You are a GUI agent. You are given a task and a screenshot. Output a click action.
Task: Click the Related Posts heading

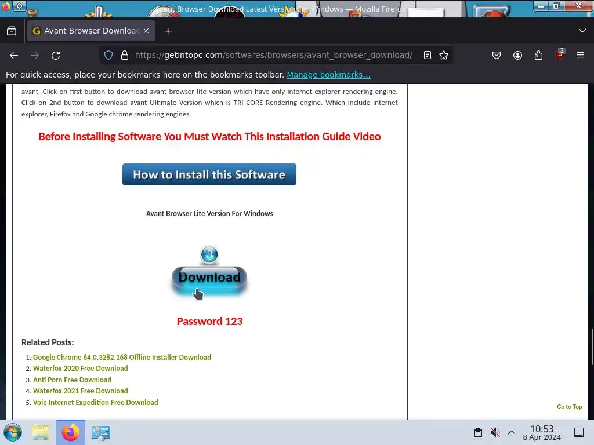click(x=48, y=342)
